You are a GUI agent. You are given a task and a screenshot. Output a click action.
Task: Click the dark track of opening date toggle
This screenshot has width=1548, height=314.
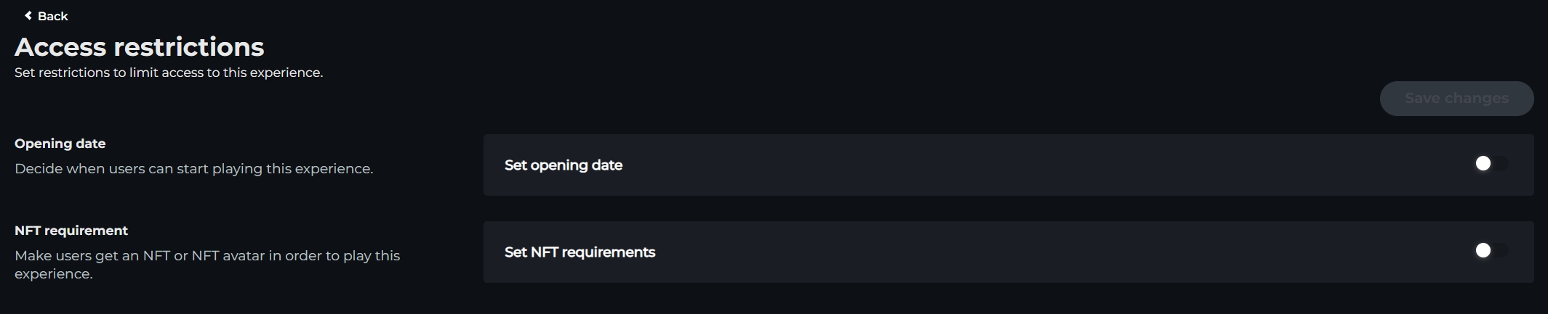[x=1501, y=164]
